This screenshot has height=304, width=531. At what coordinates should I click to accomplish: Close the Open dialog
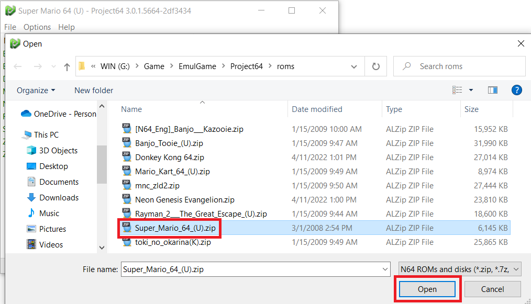point(521,43)
